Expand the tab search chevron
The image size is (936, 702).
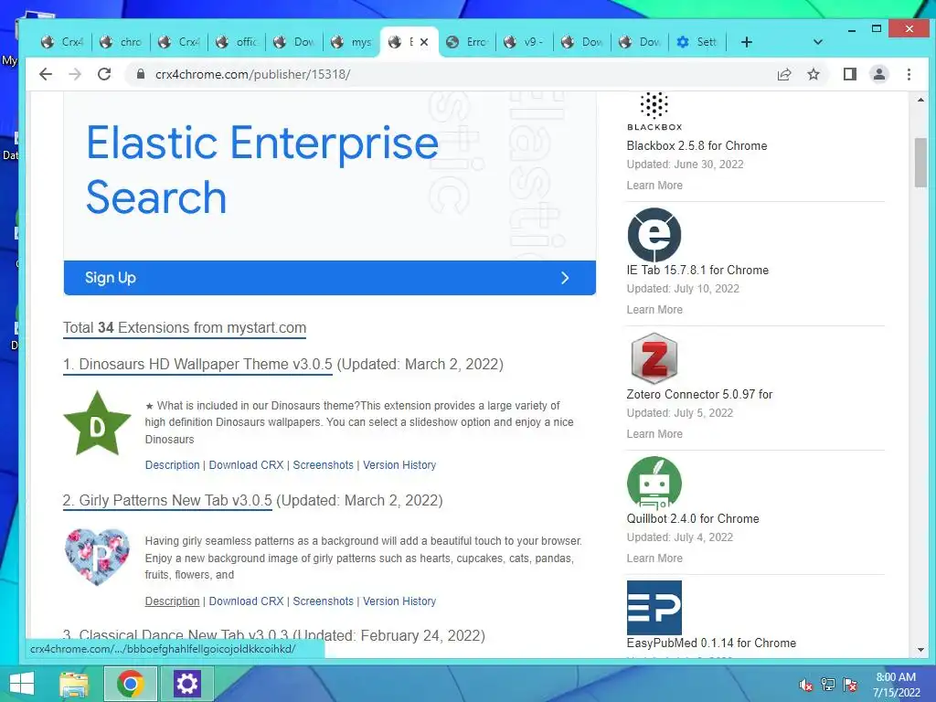[818, 42]
